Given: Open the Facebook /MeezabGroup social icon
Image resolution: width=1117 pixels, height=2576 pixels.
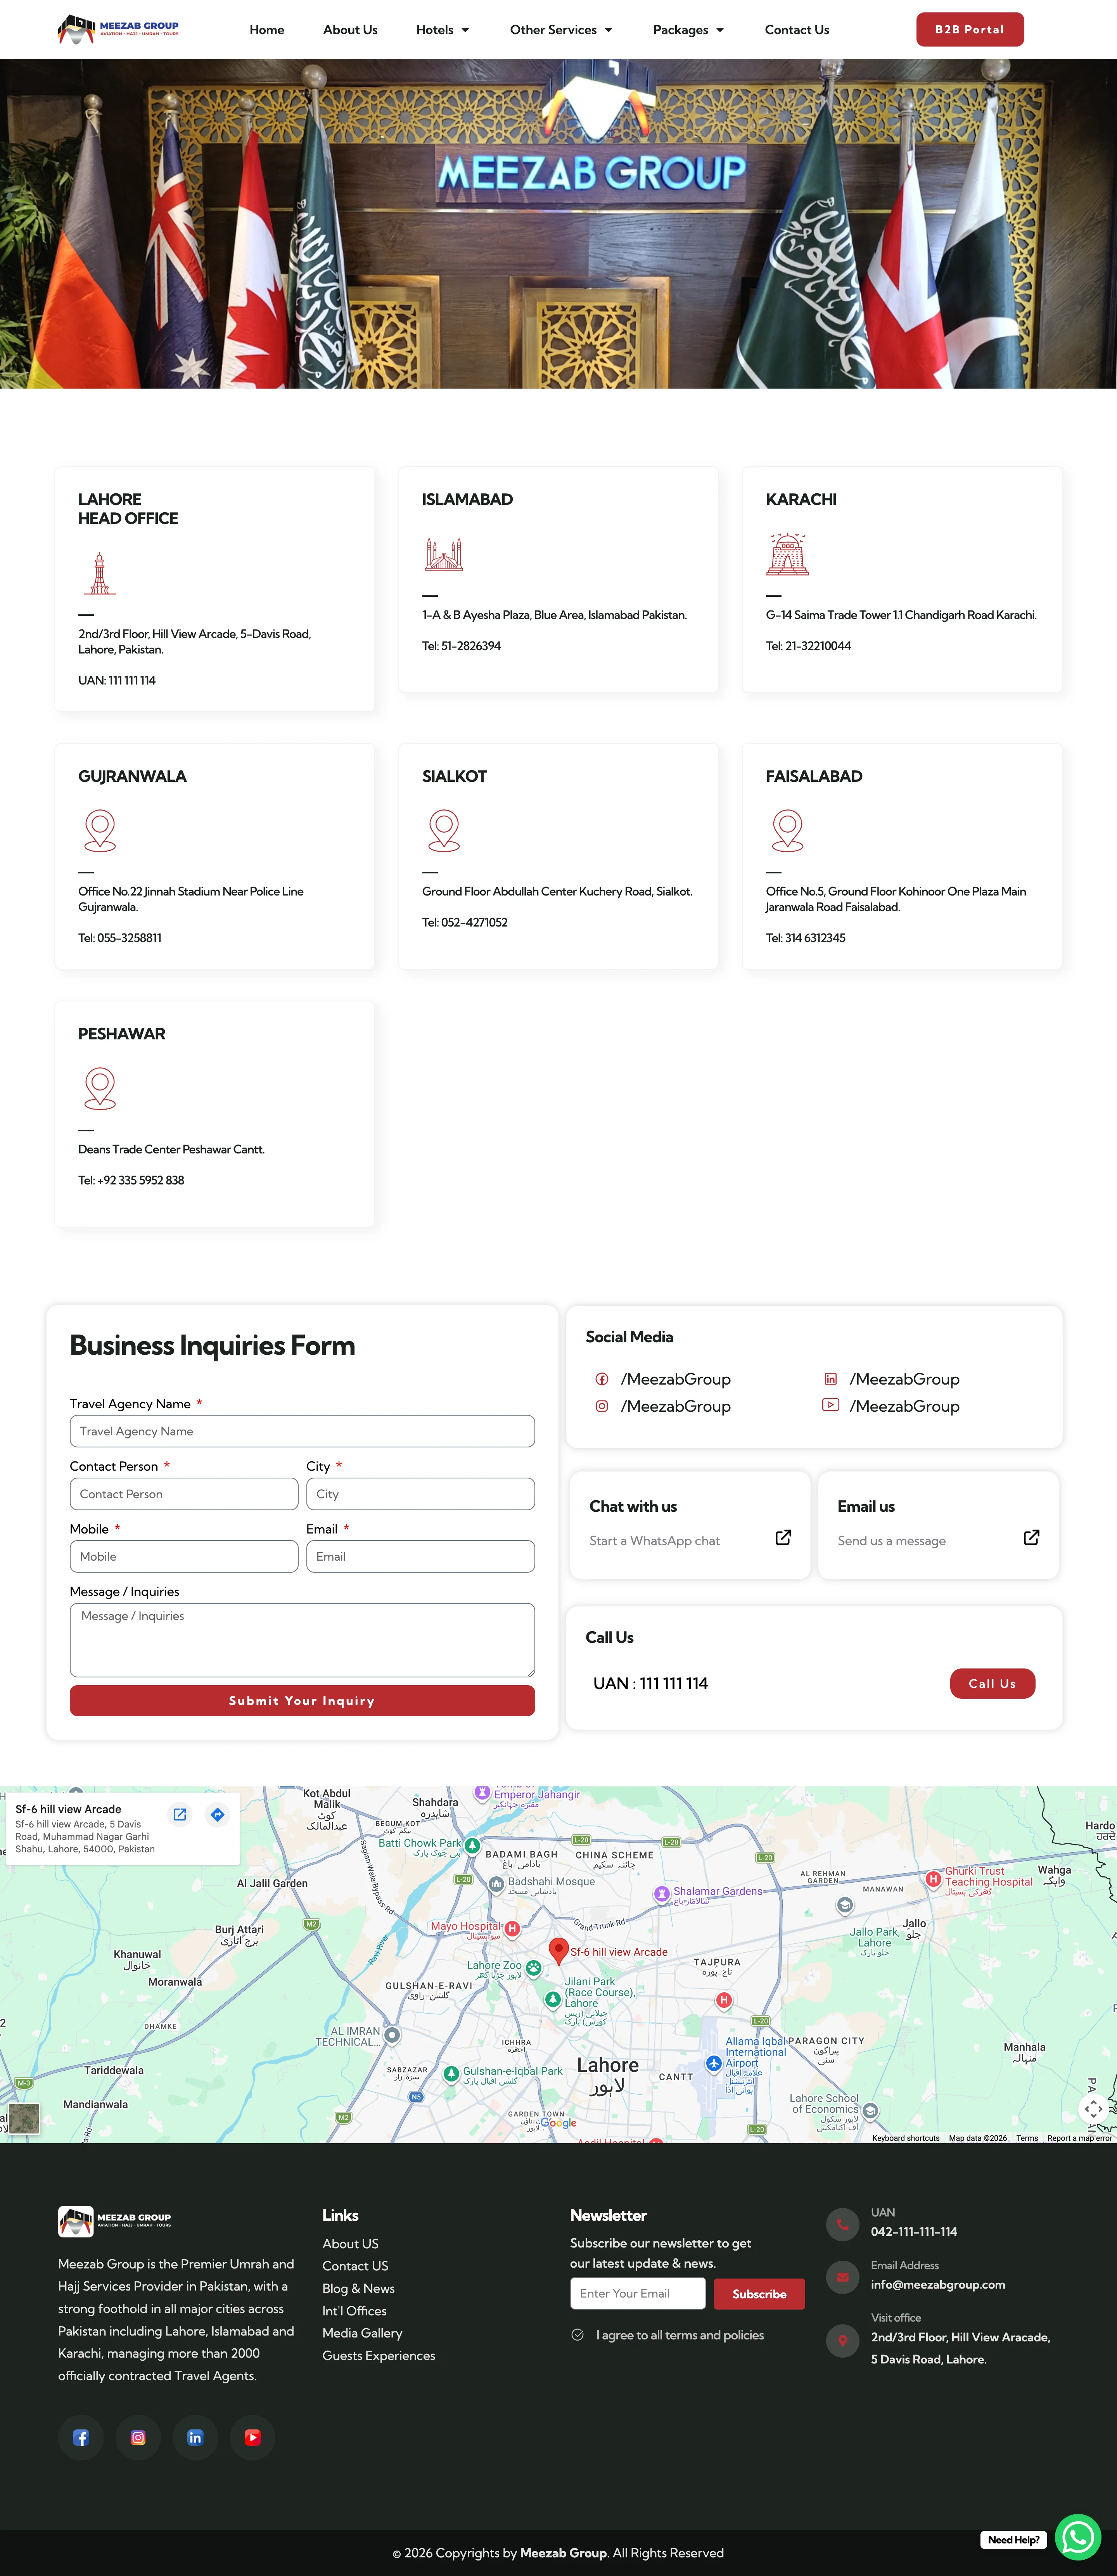Looking at the screenshot, I should 602,1379.
